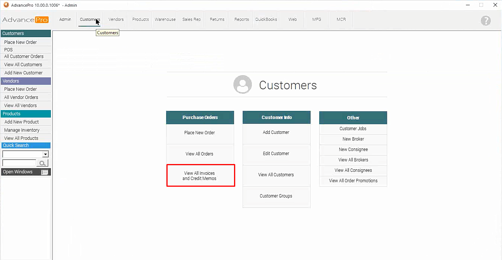
Task: Open View All Invoices and Credit Memos
Action: click(x=200, y=176)
